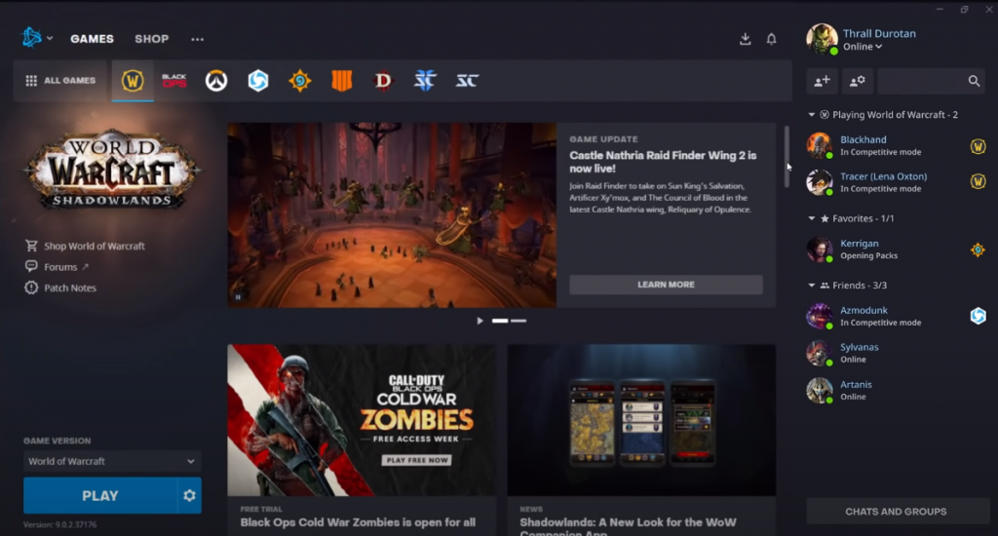Open the Online status dropdown

point(863,47)
